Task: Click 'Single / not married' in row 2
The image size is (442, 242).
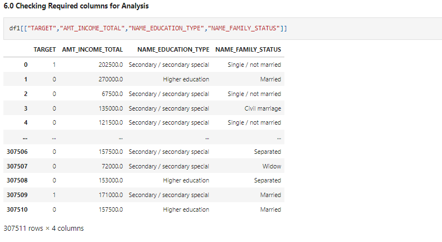Action: coord(254,94)
